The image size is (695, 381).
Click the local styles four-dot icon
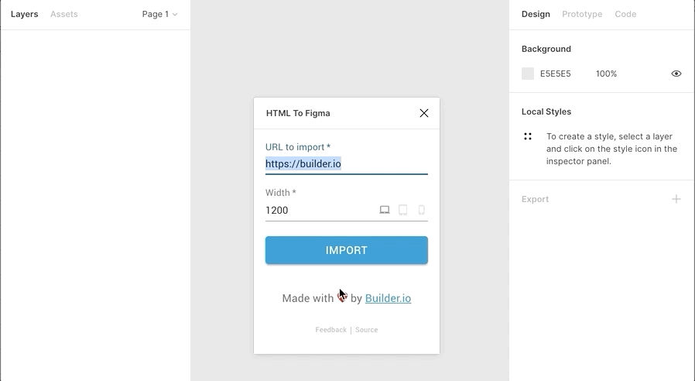(x=528, y=136)
